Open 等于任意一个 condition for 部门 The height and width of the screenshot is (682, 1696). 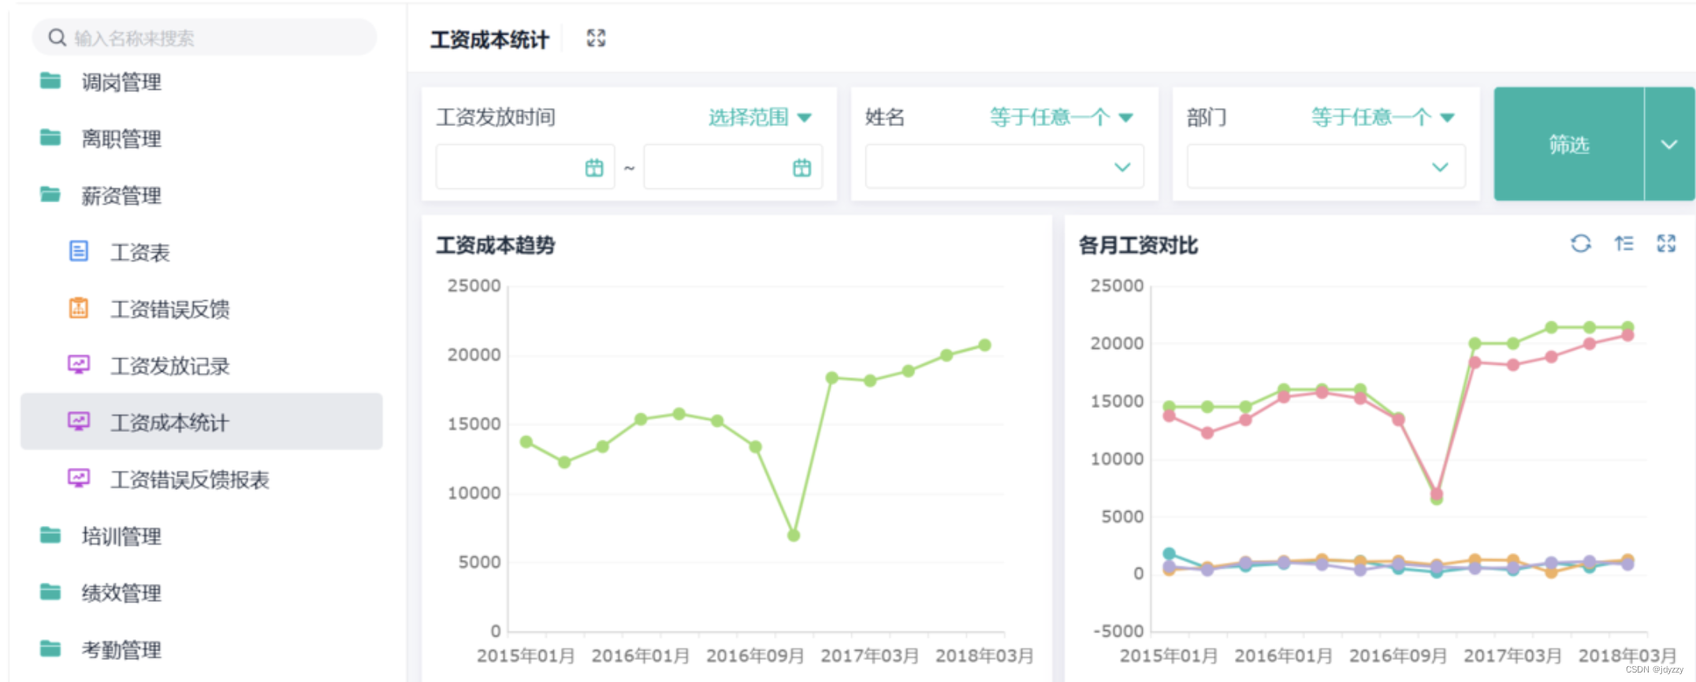point(1383,117)
